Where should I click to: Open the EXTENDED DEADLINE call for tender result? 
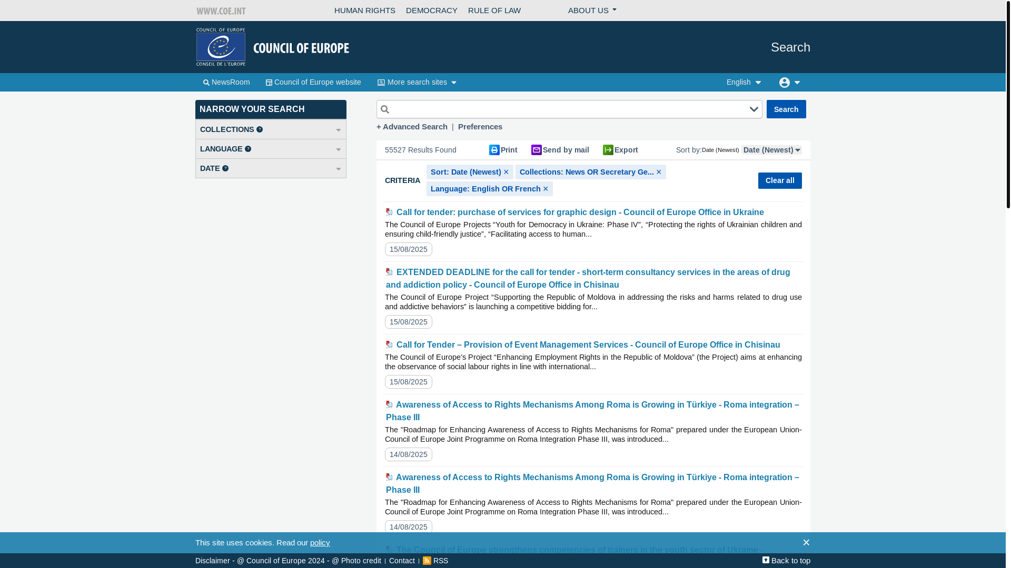[588, 278]
